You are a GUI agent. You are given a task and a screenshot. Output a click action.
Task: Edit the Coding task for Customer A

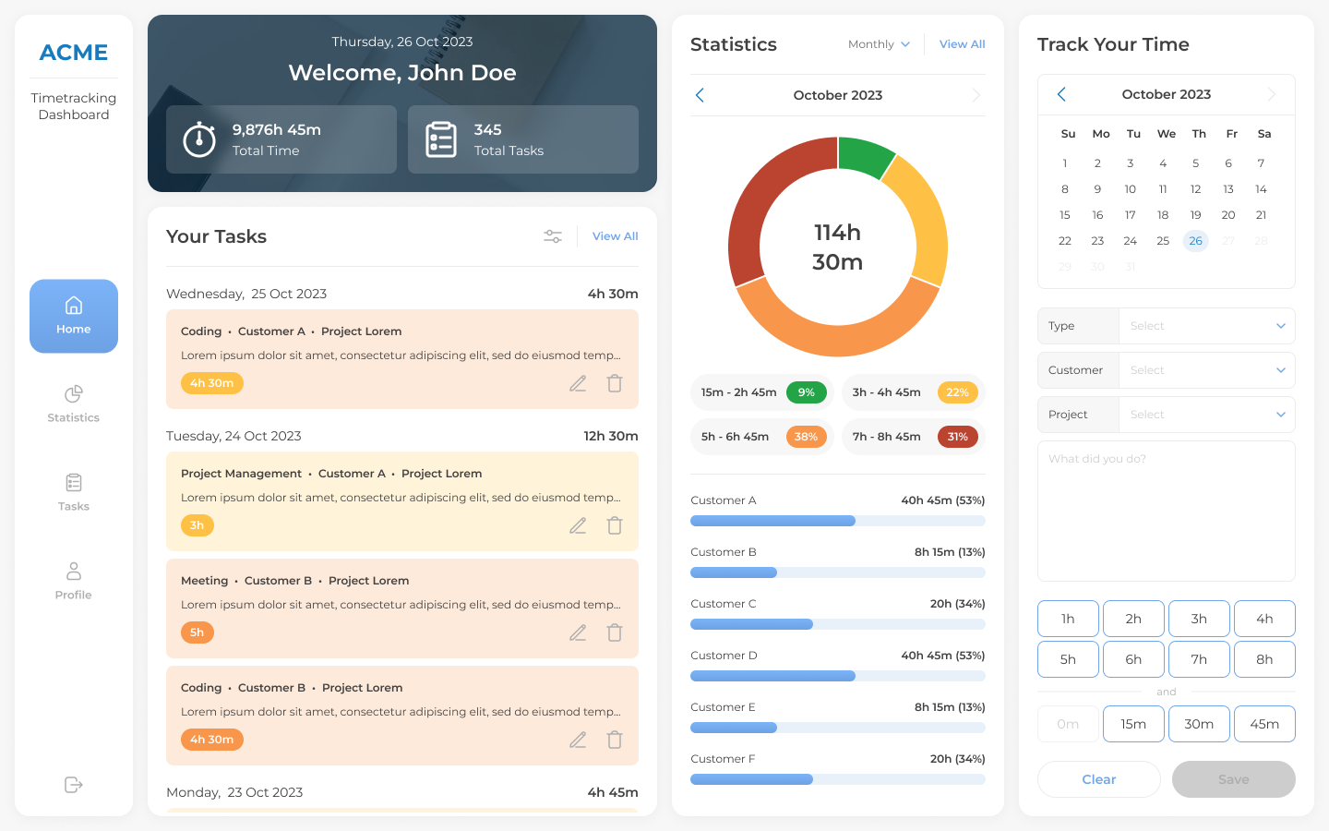coord(578,382)
